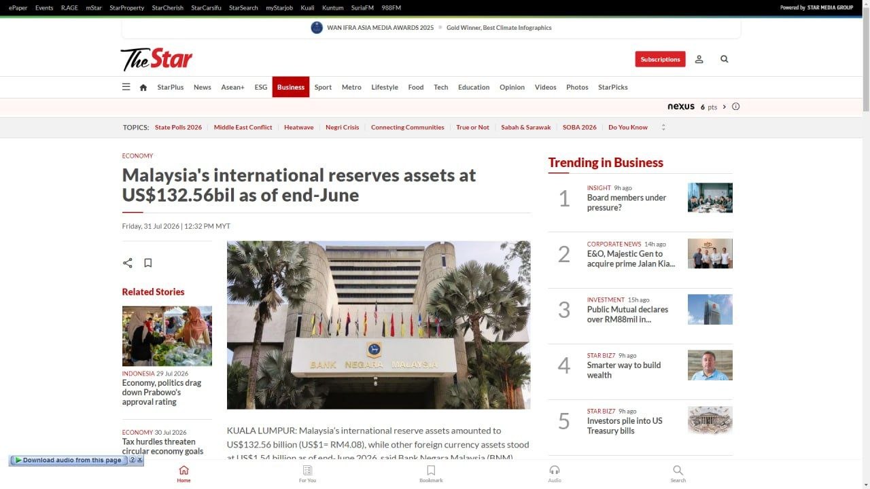This screenshot has width=870, height=489.
Task: Open the Metro section
Action: click(x=351, y=87)
